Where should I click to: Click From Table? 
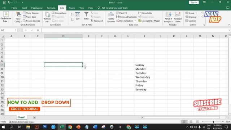[30, 17]
